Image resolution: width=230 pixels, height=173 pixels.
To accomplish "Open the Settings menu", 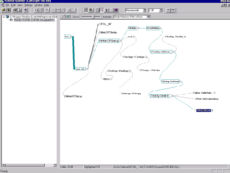I will point(28,5).
